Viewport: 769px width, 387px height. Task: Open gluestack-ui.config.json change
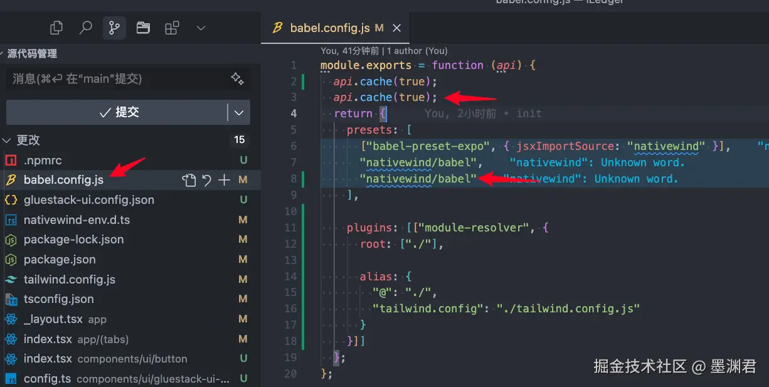click(x=88, y=200)
